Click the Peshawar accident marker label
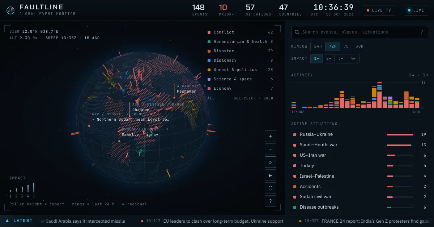434x227 pixels. (x=187, y=92)
